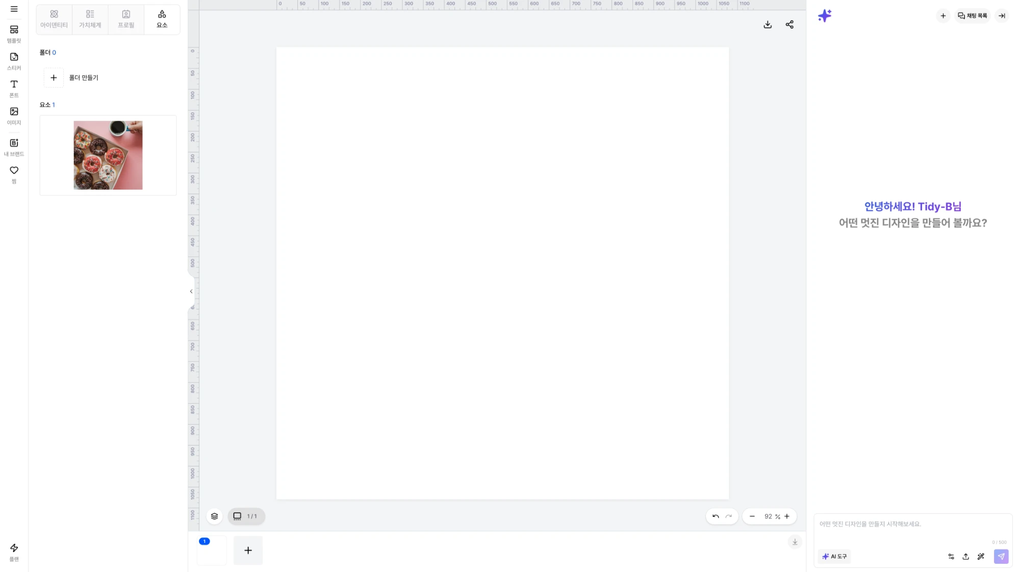This screenshot has width=1020, height=572.
Task: Switch to the 아이덴티티 tab
Action: (54, 19)
